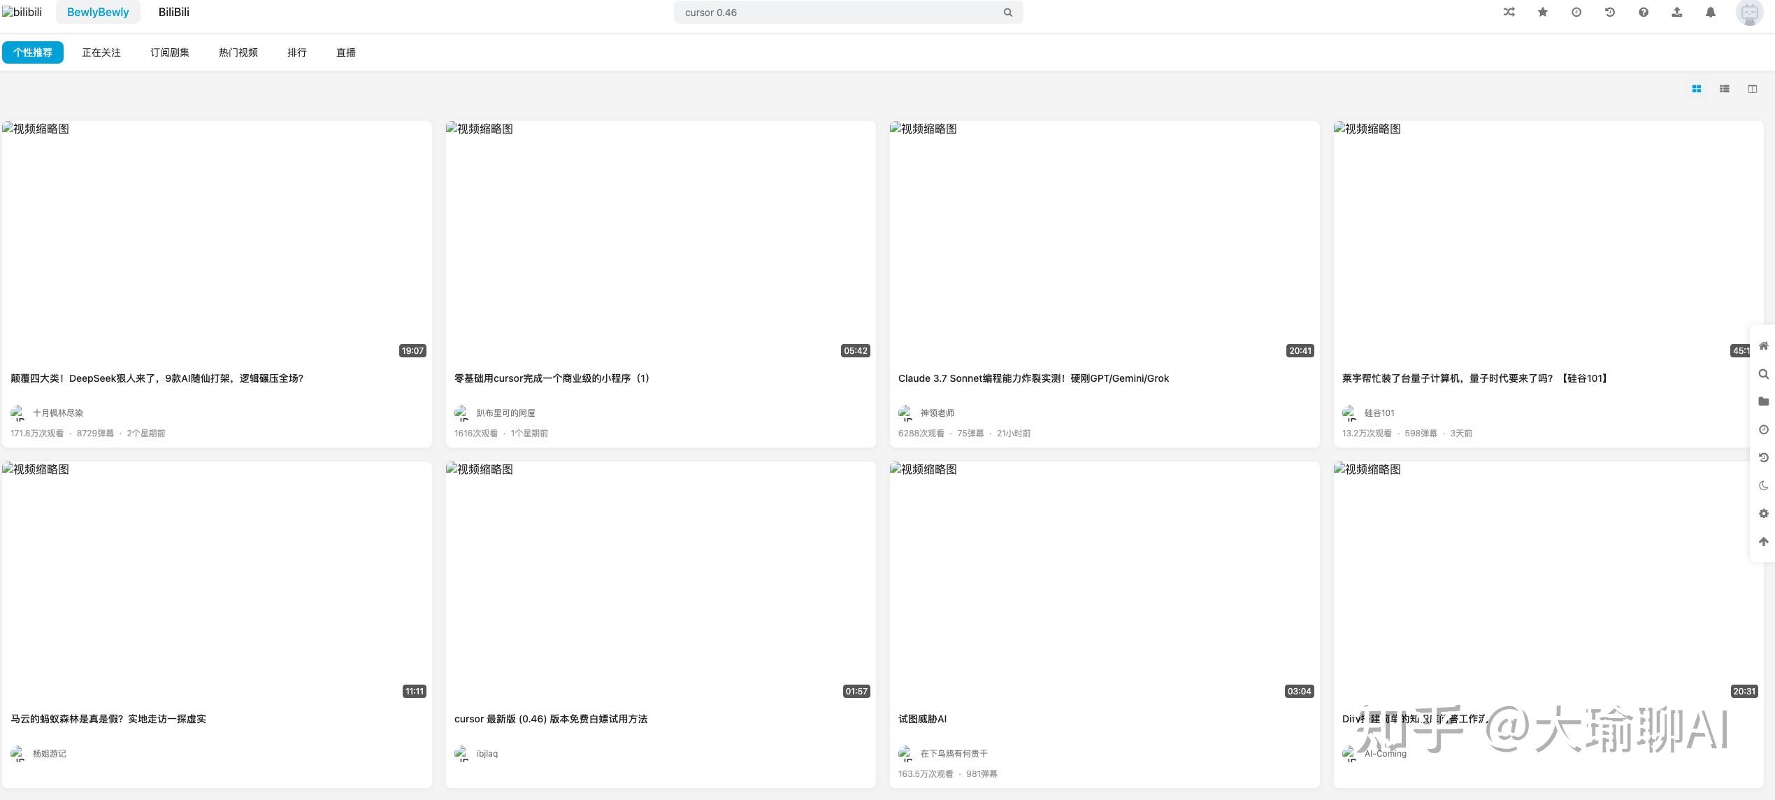This screenshot has width=1775, height=800.
Task: Open upload icon in the top bar
Action: [1676, 12]
